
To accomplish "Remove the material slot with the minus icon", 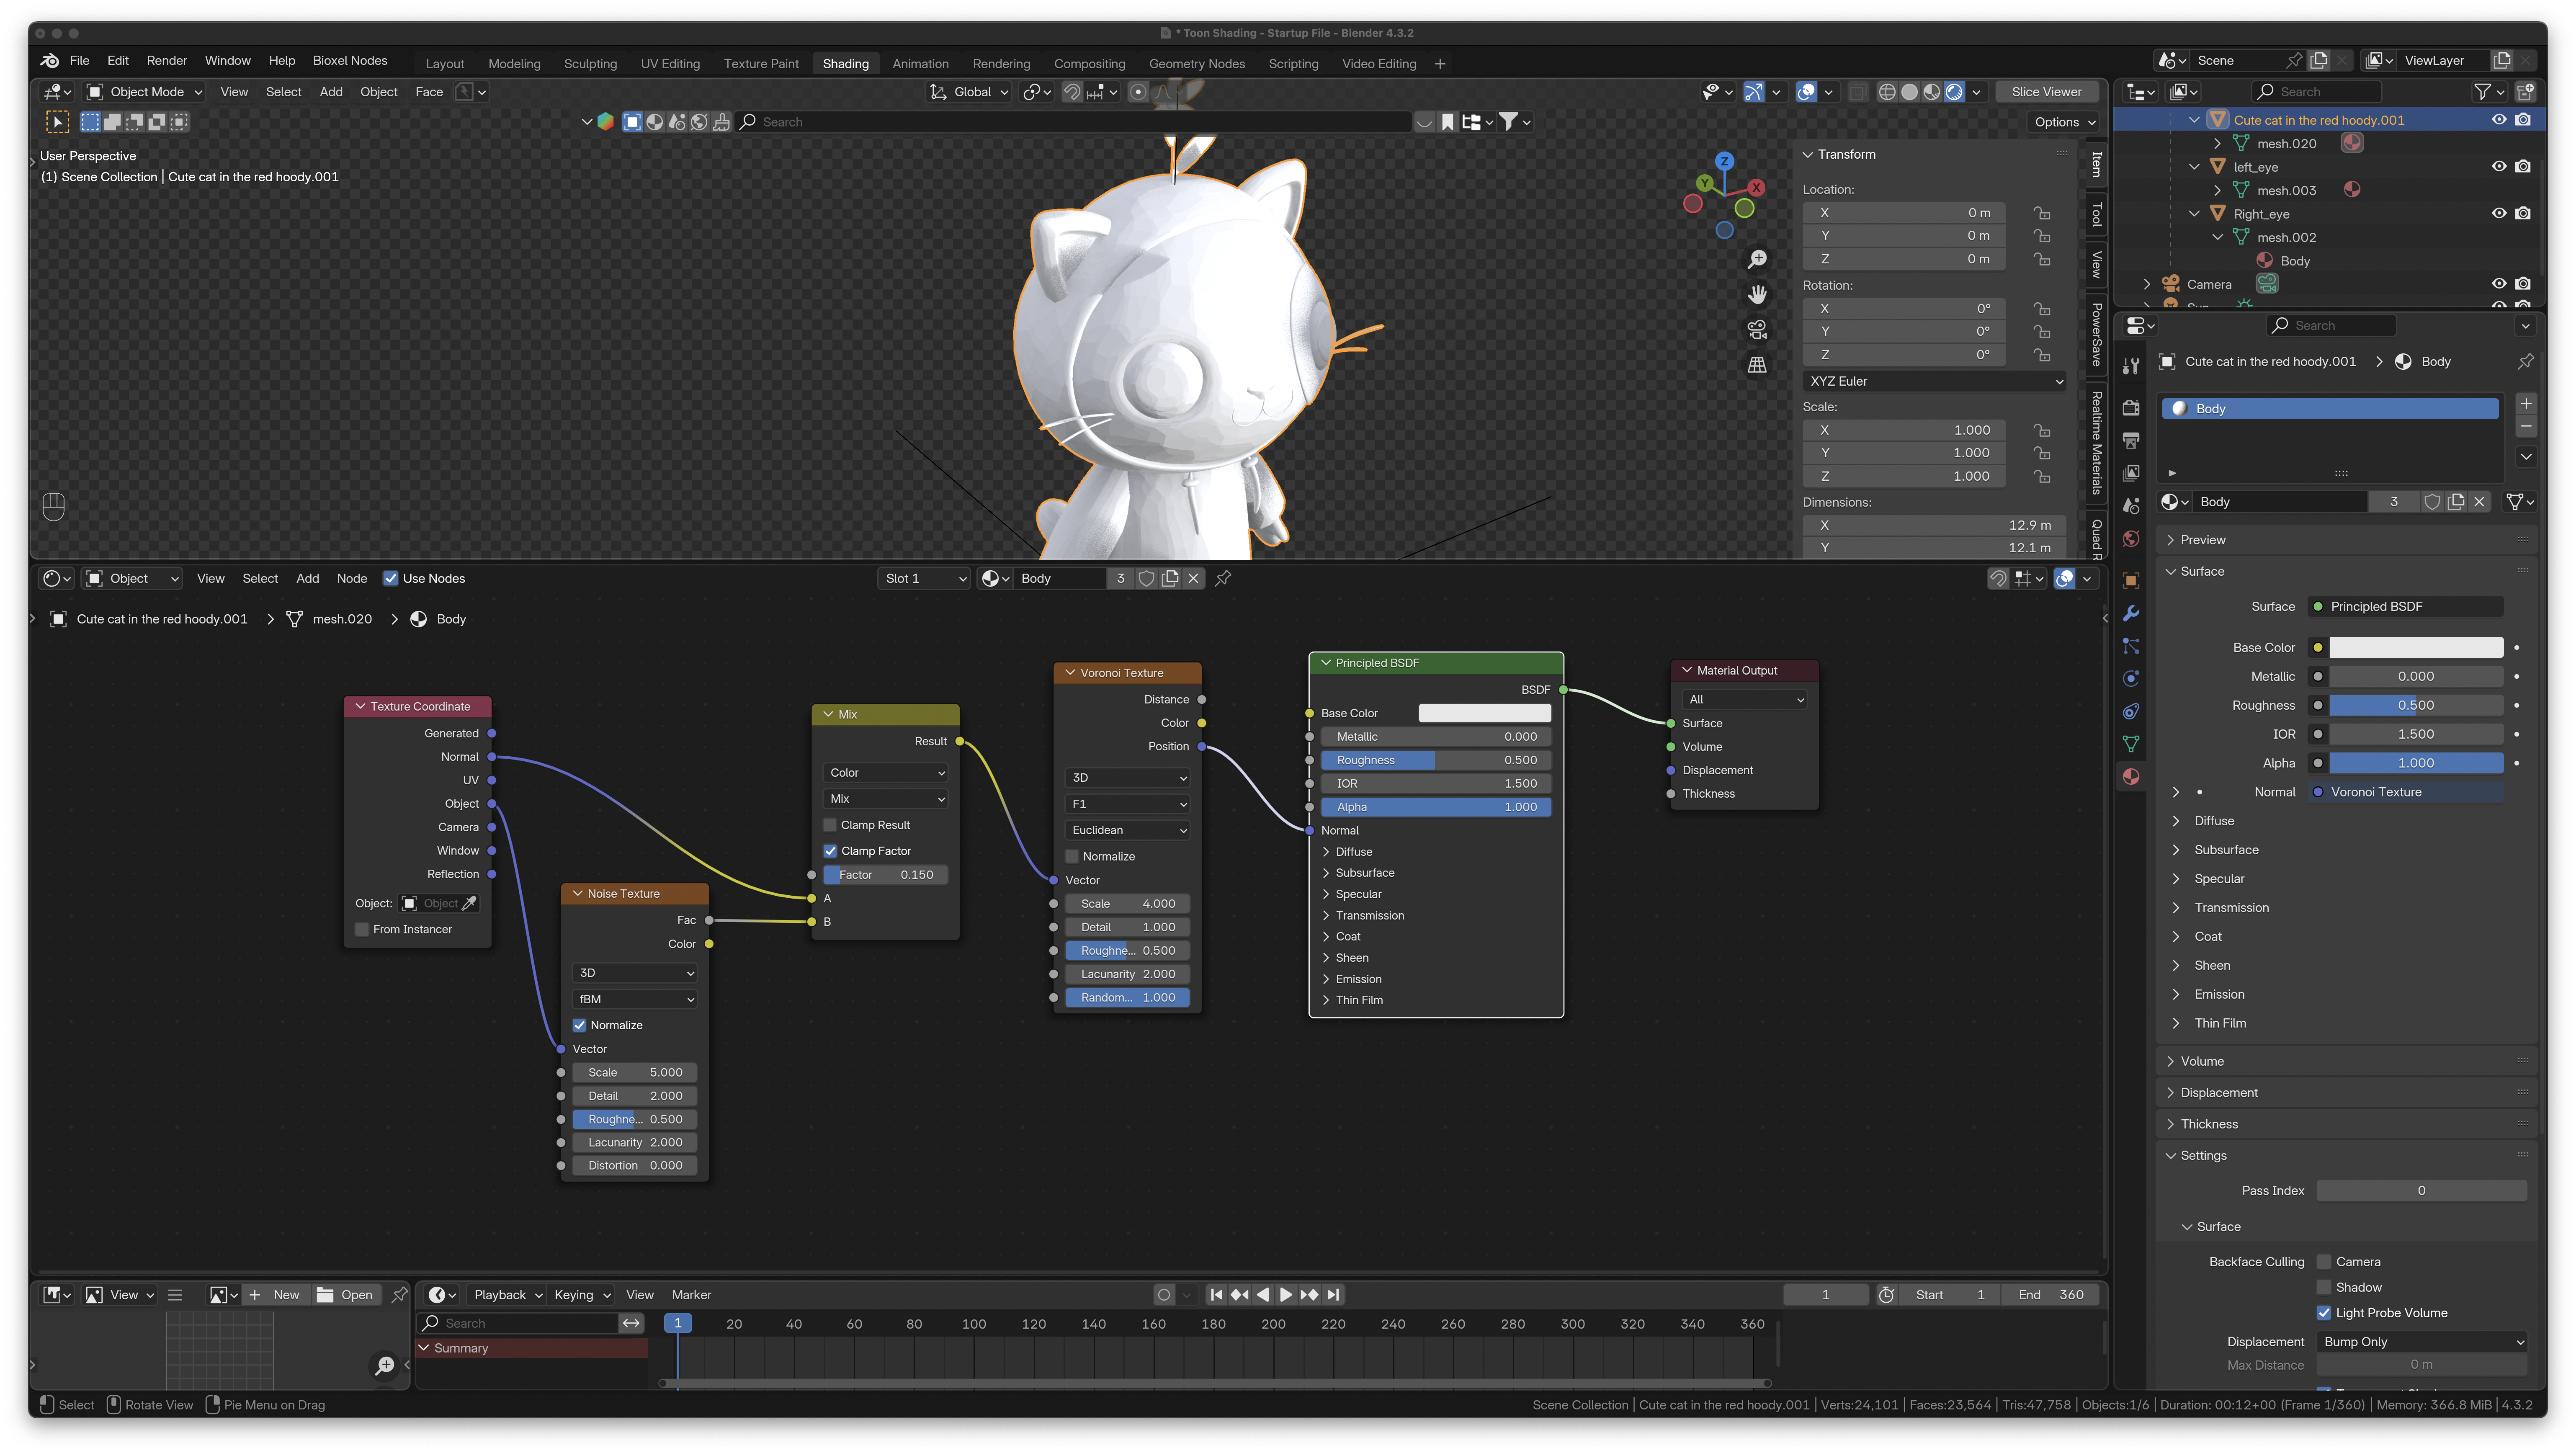I will (x=2526, y=428).
